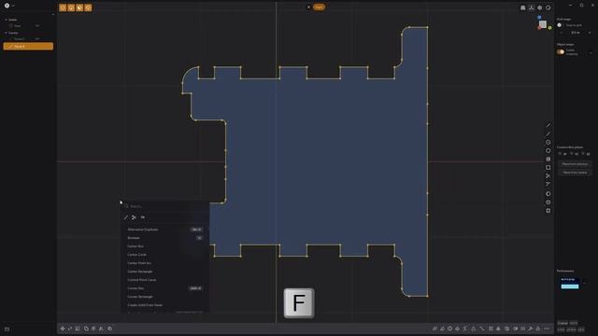Click the square icon in viewport header

(x=523, y=7)
